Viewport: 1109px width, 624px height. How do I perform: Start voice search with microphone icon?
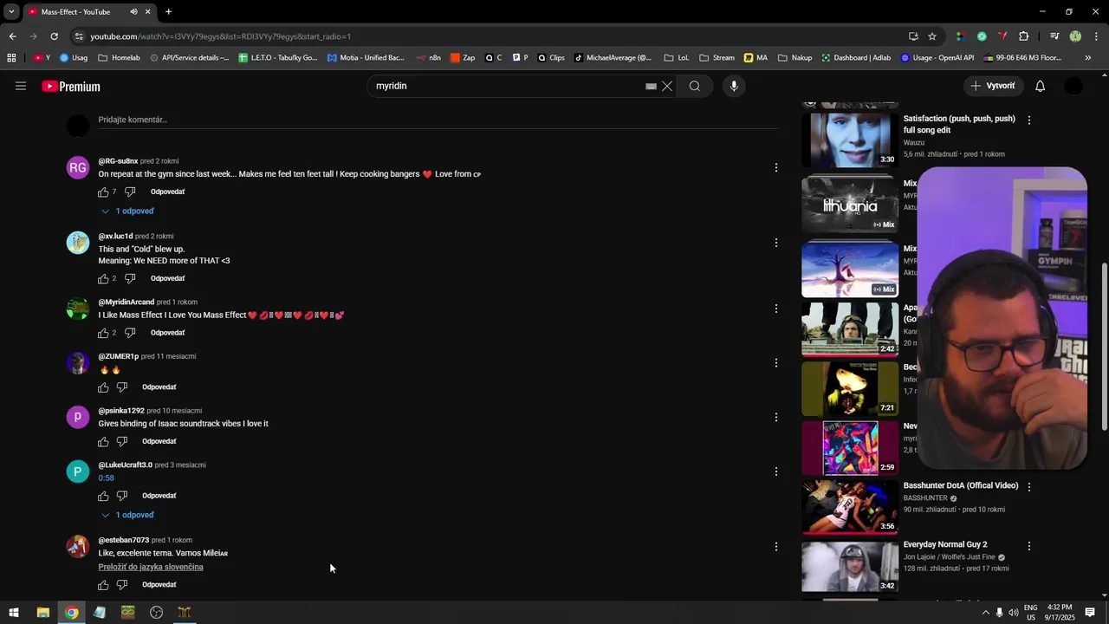(x=734, y=86)
